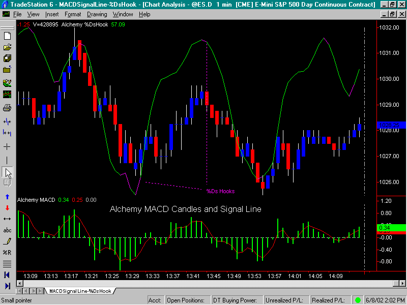The height and width of the screenshot is (305, 407).
Task: Click the DT Buying Power: status field
Action: (238, 300)
